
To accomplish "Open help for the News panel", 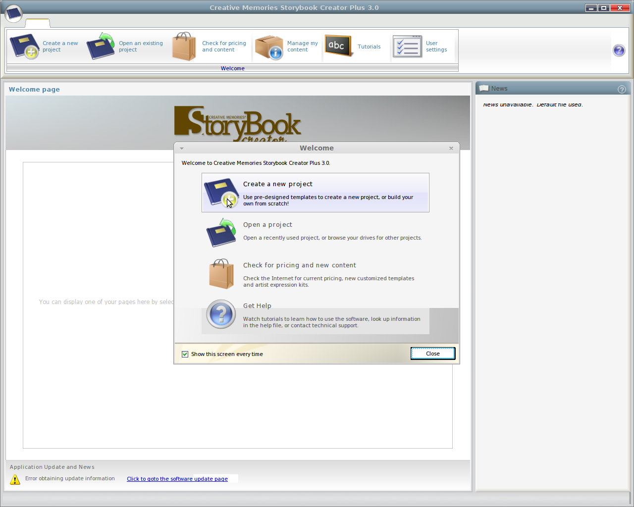I will pyautogui.click(x=622, y=90).
